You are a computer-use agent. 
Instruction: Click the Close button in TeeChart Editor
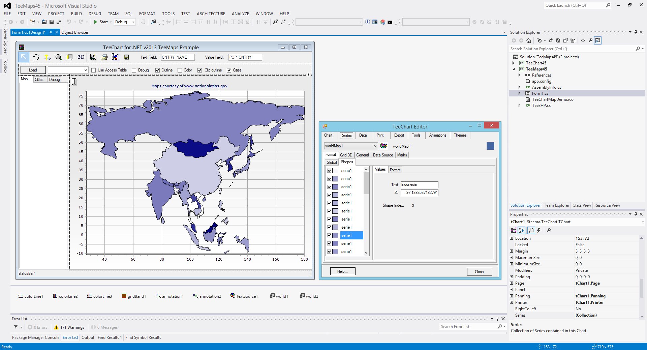[479, 272]
